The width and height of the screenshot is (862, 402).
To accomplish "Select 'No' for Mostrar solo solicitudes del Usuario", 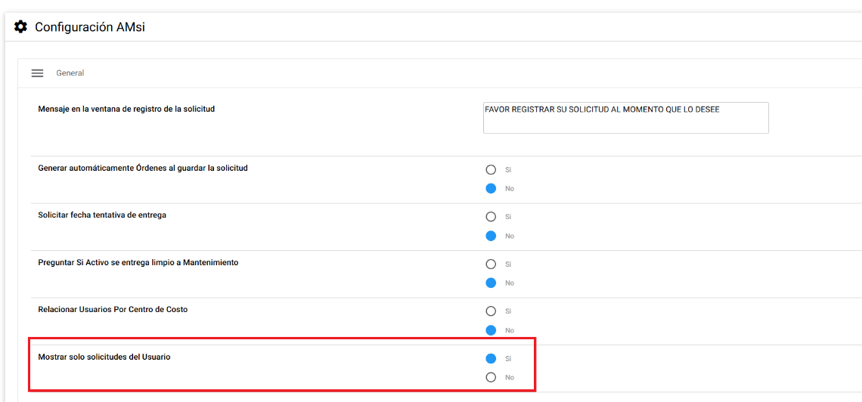I will (x=491, y=377).
